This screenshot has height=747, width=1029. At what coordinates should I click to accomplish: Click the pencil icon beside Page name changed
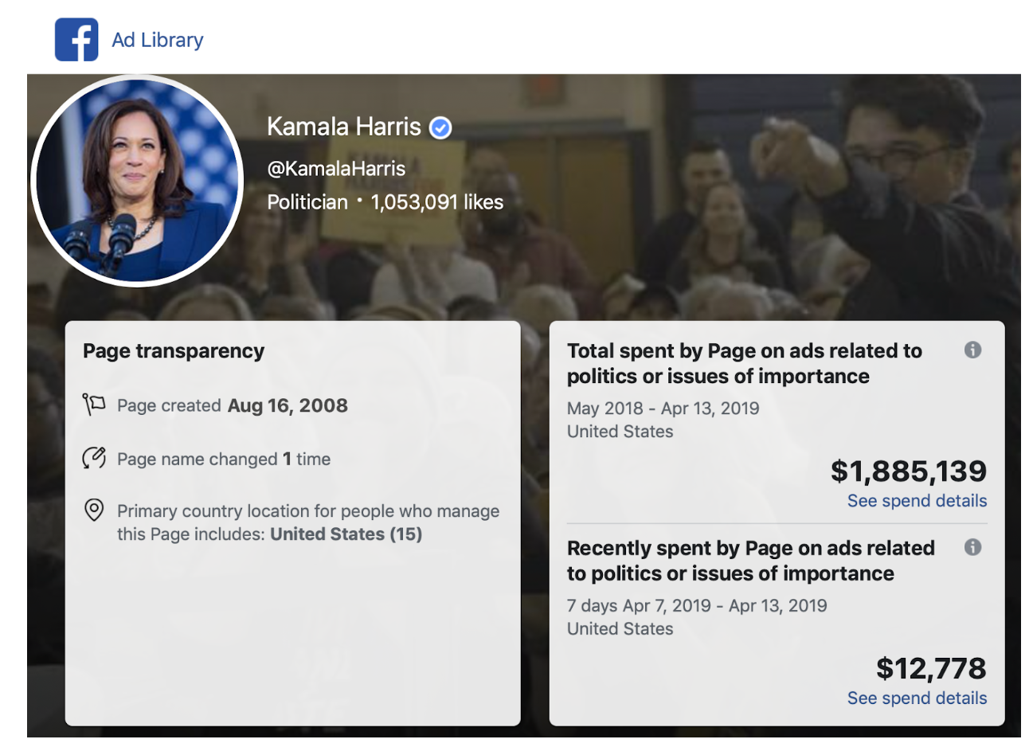pyautogui.click(x=94, y=458)
